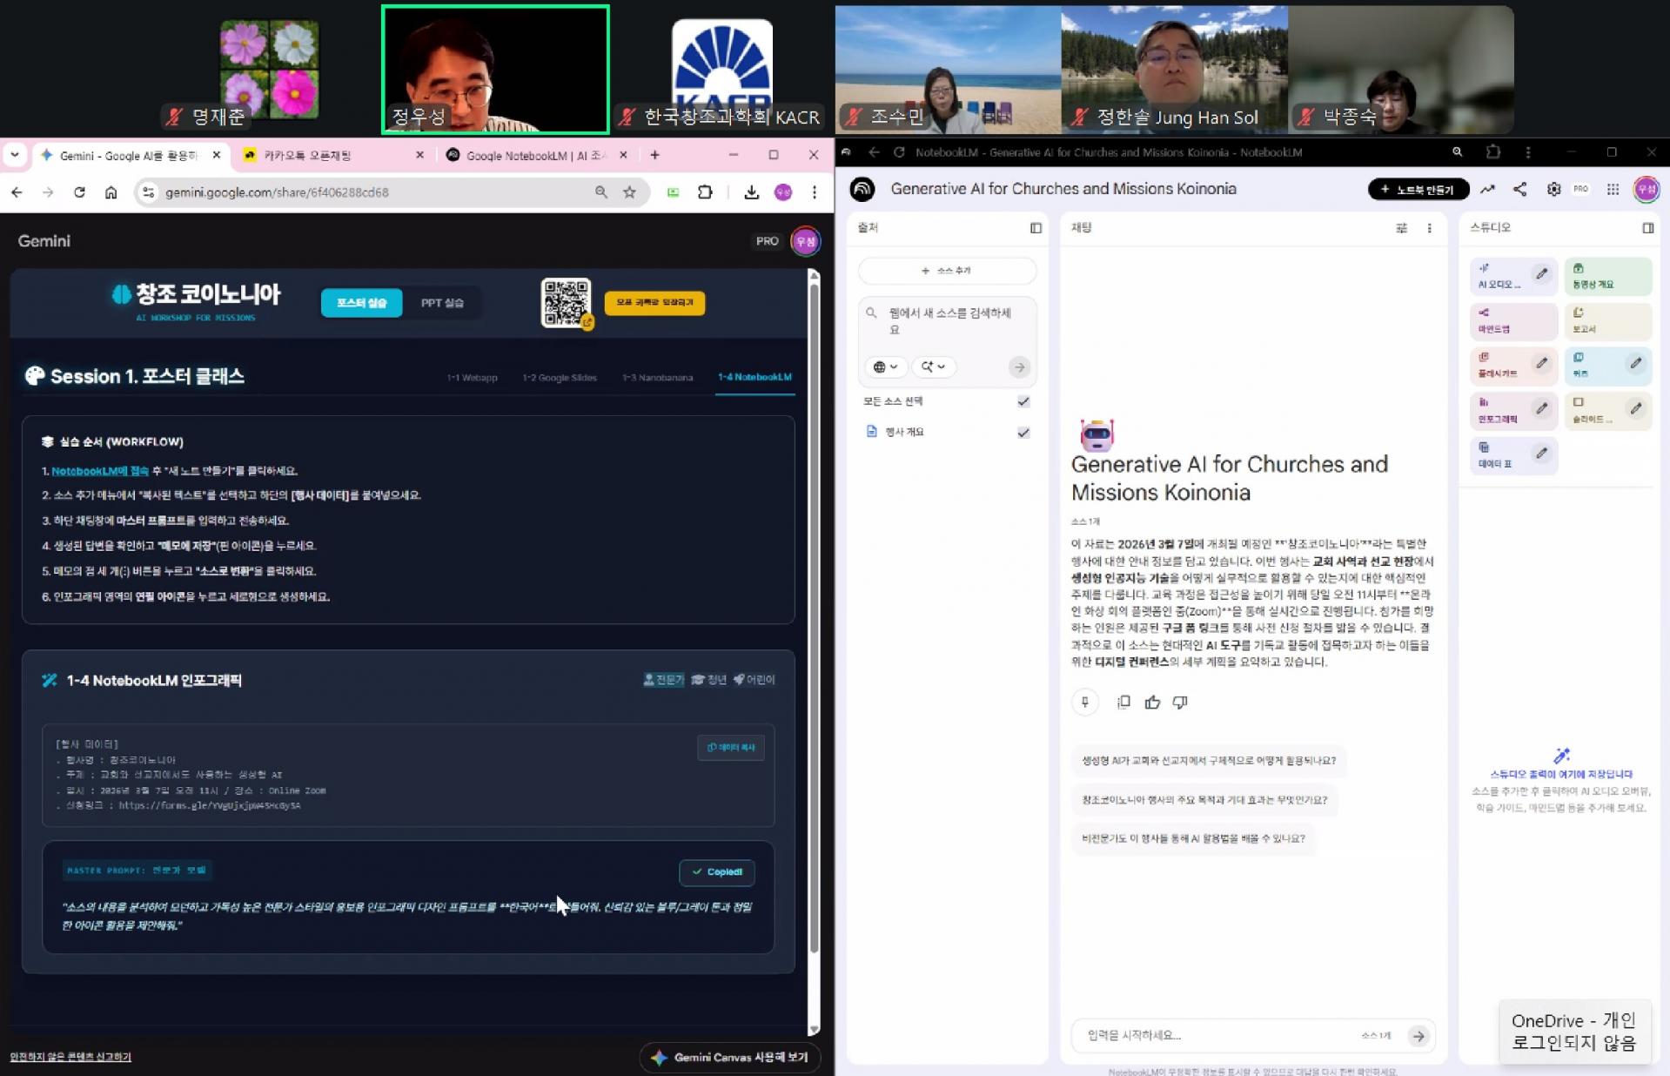The image size is (1670, 1076).
Task: Toggle the 모든 소스 선택 checkbox
Action: (1023, 401)
